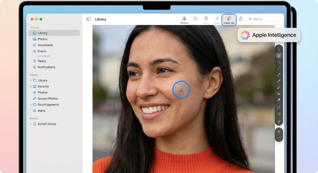Select the eraser tool in palette
Image resolution: width=318 pixels, height=173 pixels.
tap(279, 81)
